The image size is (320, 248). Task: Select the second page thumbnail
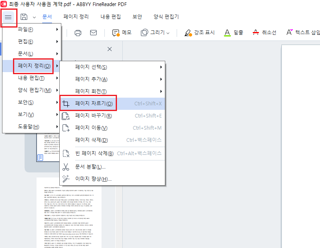pyautogui.click(x=69, y=213)
